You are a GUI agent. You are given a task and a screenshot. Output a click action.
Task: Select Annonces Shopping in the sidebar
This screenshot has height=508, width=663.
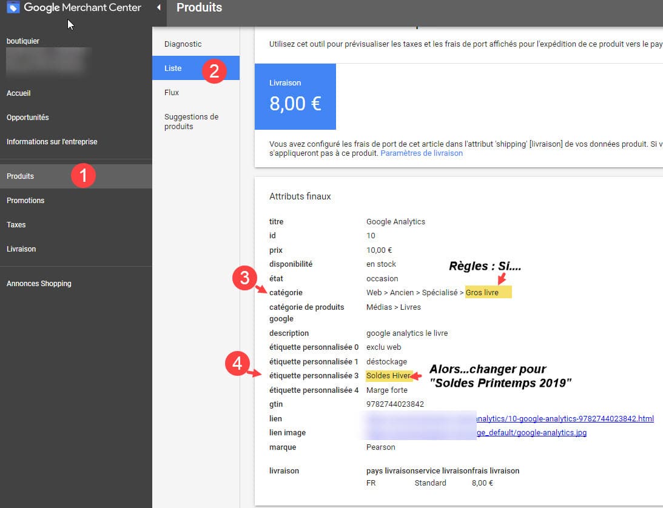[x=39, y=283]
